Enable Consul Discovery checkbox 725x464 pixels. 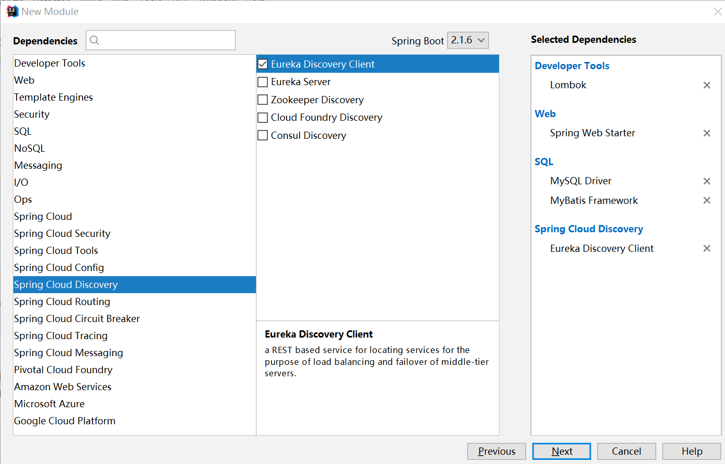tap(263, 135)
